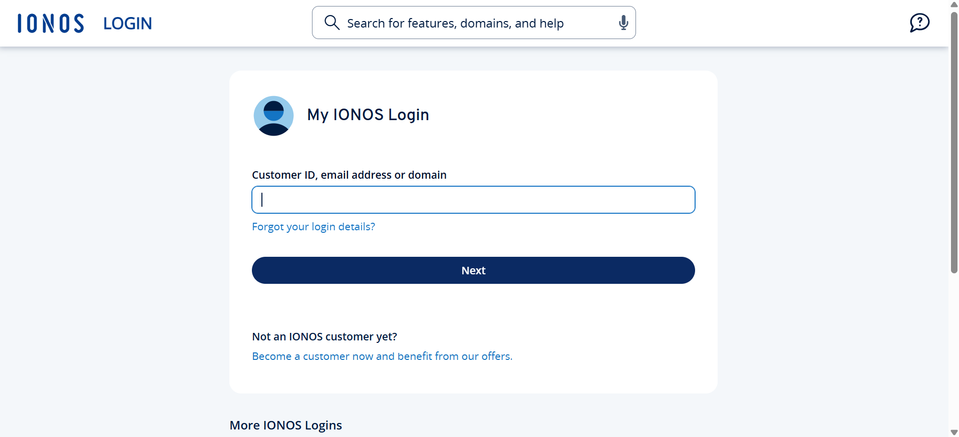This screenshot has width=959, height=437.
Task: Open Become a customer now link
Action: point(382,356)
